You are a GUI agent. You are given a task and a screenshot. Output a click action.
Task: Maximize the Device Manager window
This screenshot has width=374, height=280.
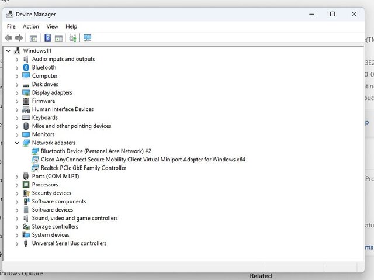click(x=333, y=14)
